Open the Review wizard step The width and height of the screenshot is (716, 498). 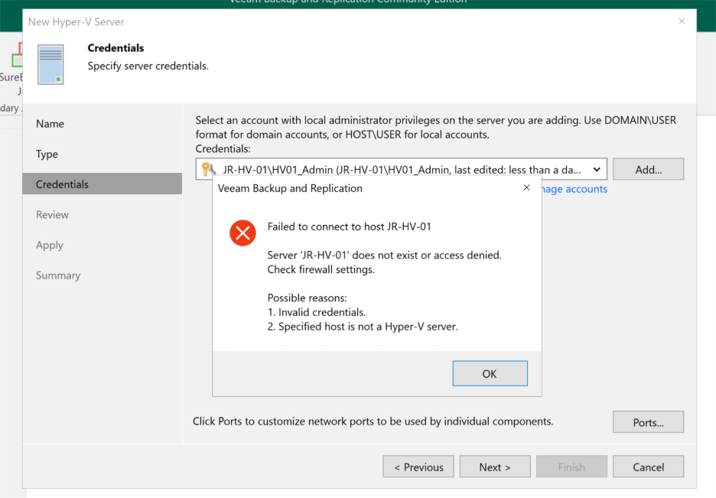53,215
